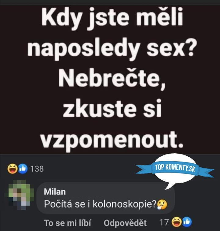Click the 'Počítá se i kolonoskopie?' comment text
This screenshot has height=231, width=220.
click(x=100, y=204)
